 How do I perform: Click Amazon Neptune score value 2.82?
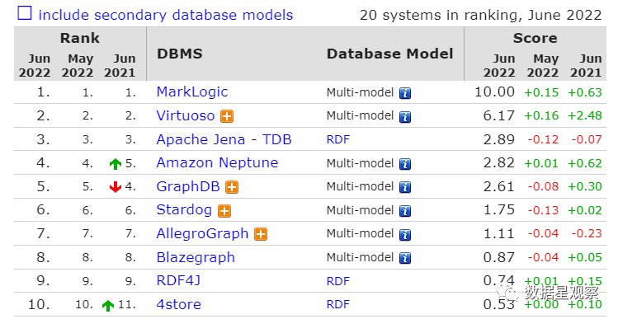point(499,162)
